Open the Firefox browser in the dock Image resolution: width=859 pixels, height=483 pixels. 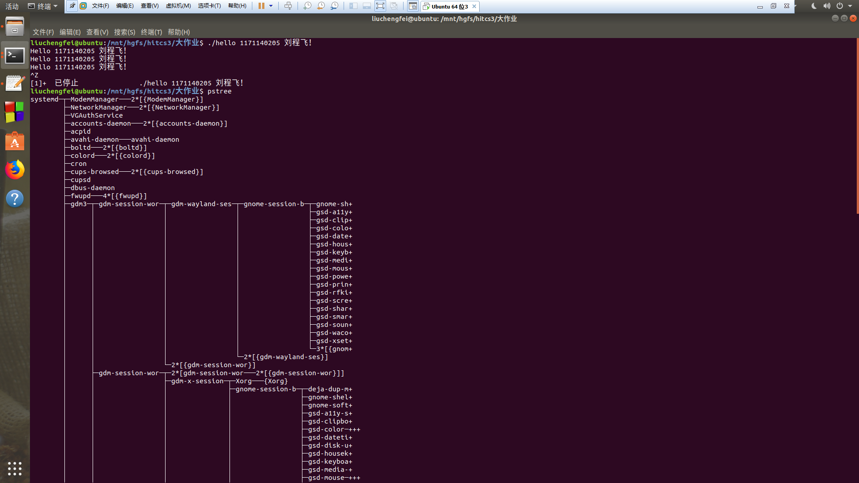click(x=15, y=170)
